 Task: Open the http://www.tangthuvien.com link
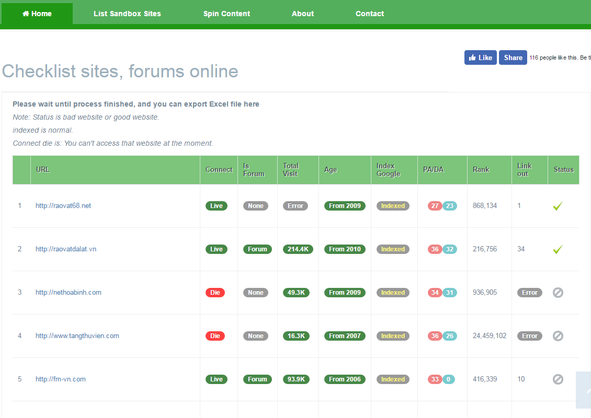coord(77,336)
